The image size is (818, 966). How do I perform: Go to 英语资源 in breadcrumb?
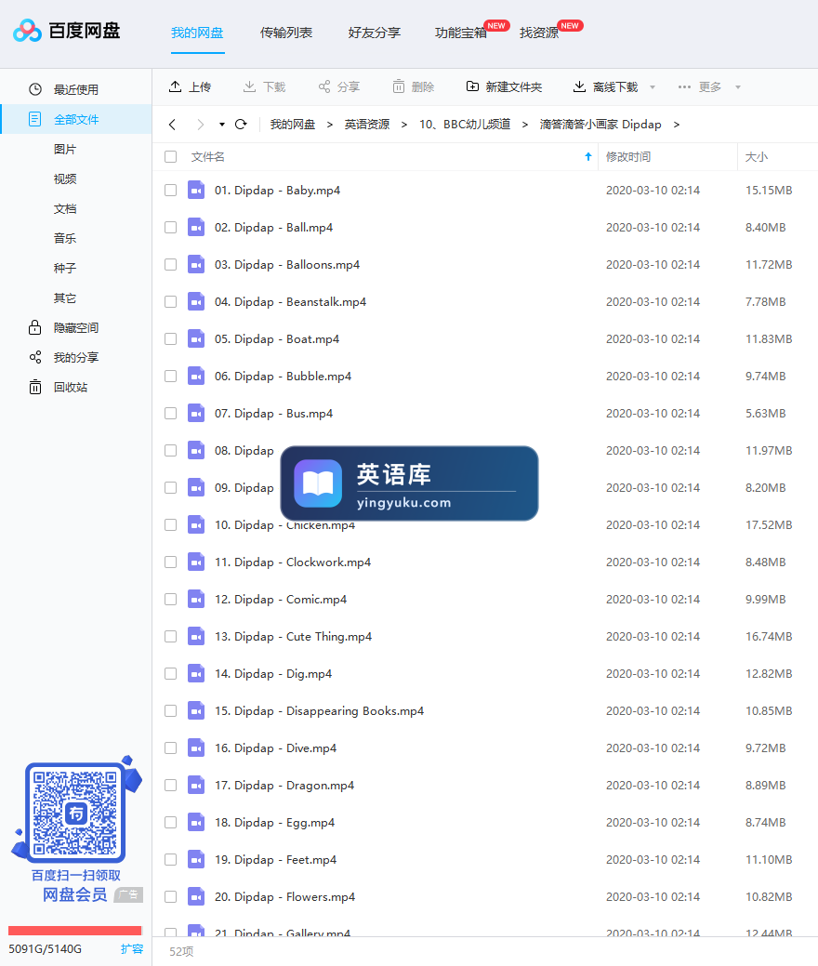(367, 125)
